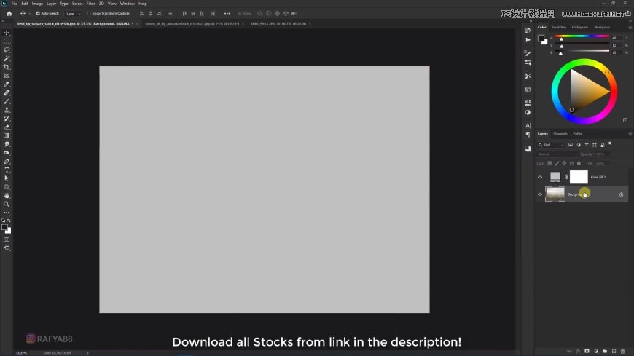The width and height of the screenshot is (634, 356).
Task: Open the Auto-Select Layer dropdown
Action: coord(74,13)
